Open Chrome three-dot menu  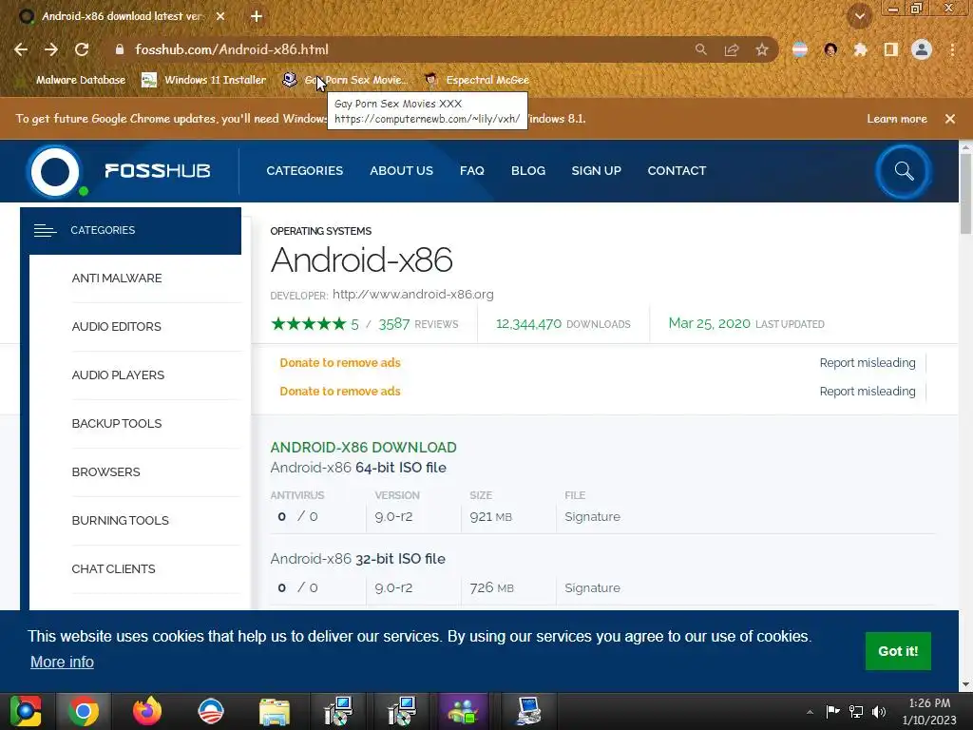coord(952,49)
